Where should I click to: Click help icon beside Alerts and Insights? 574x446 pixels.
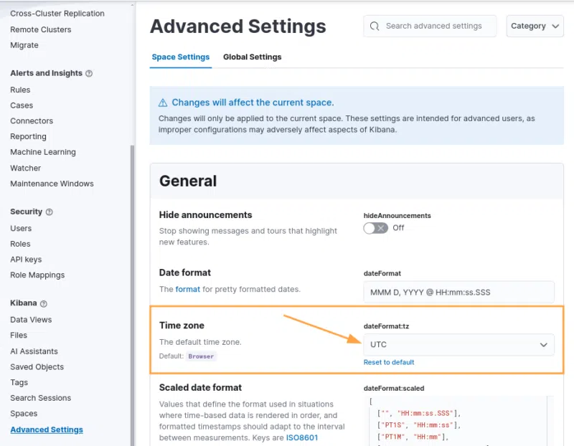click(89, 73)
